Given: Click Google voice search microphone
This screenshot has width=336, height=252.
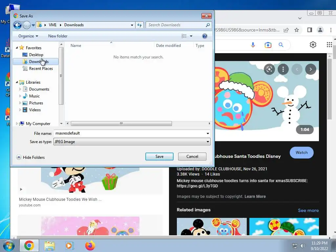Looking at the screenshot, I should coord(253,45).
